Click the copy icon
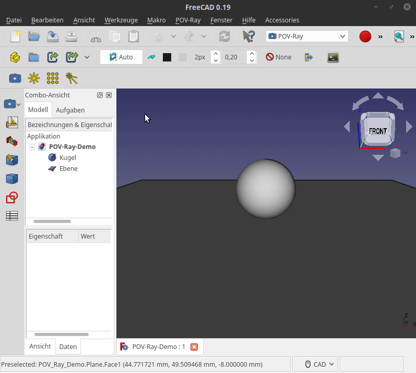 [x=115, y=36]
